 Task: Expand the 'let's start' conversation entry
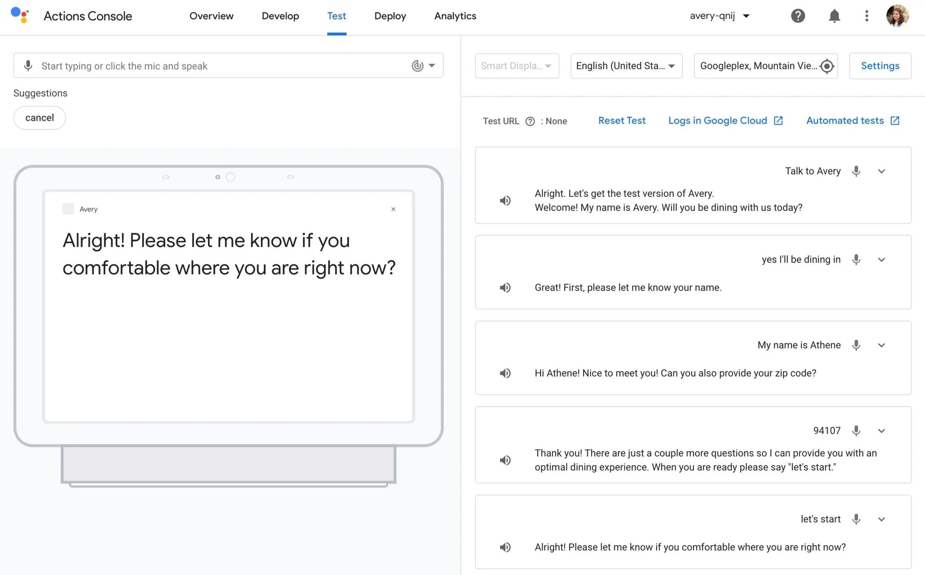[881, 520]
